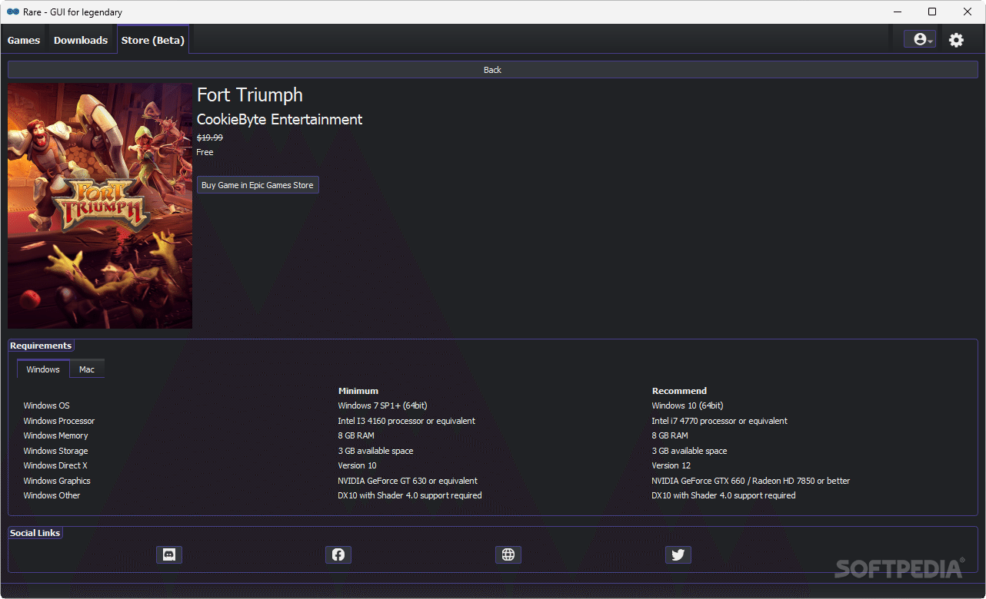This screenshot has width=986, height=599.
Task: Select the Store (Beta) tab
Action: pos(153,40)
